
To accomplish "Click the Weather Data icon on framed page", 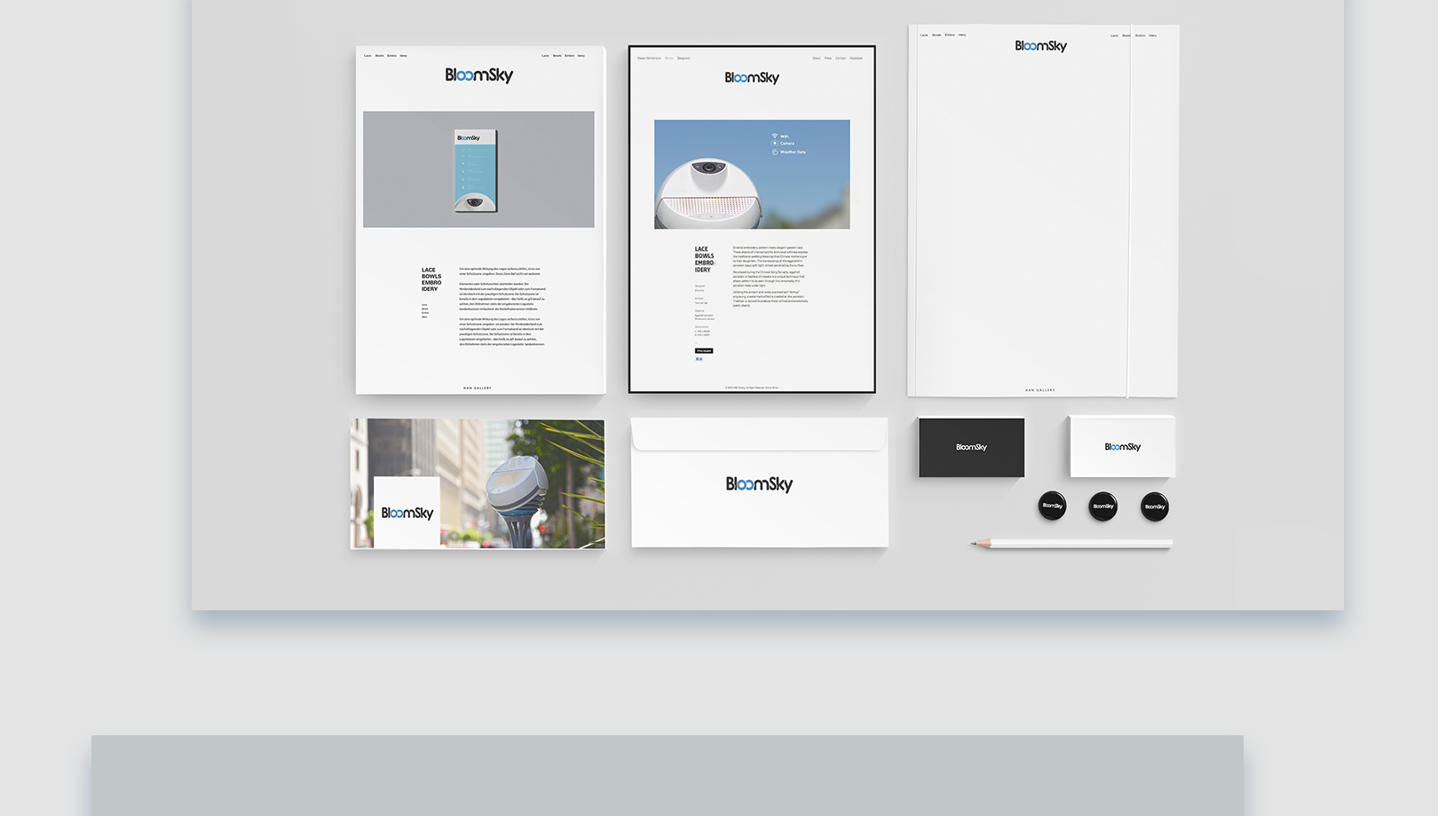I will [775, 152].
